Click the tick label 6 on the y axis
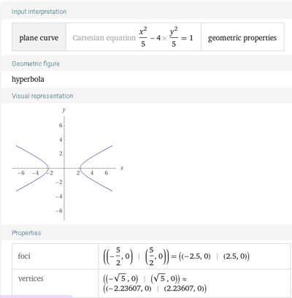This screenshot has width=292, height=298. pyautogui.click(x=61, y=125)
